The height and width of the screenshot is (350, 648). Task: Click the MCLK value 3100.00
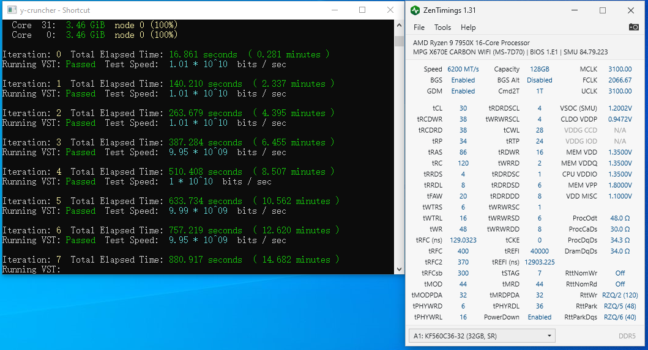620,69
